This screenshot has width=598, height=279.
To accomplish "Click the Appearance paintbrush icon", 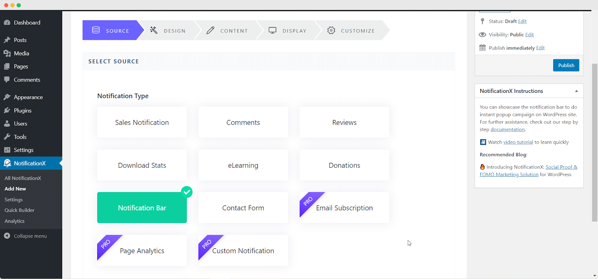I will click(7, 97).
